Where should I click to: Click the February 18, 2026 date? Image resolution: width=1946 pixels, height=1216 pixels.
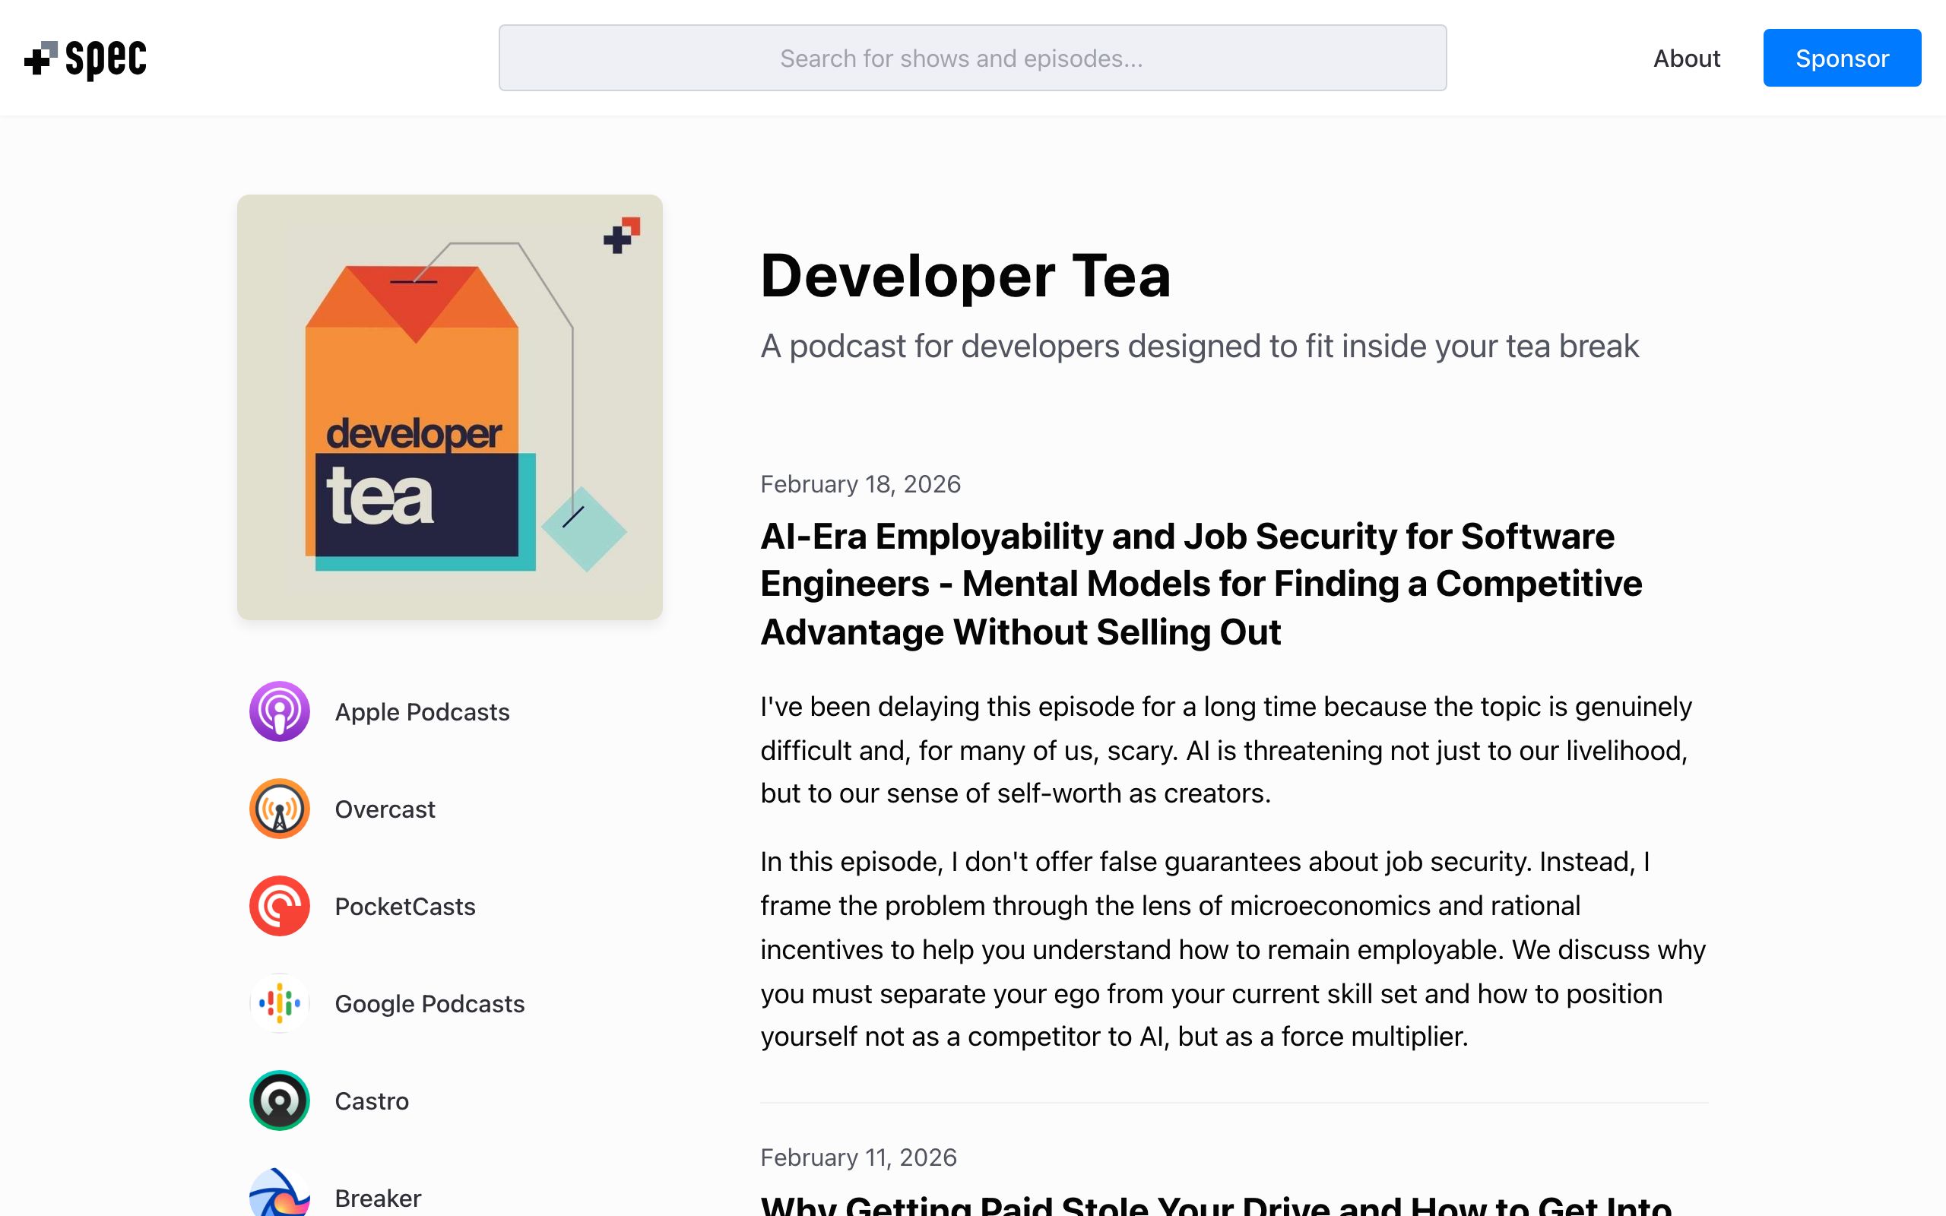[860, 484]
